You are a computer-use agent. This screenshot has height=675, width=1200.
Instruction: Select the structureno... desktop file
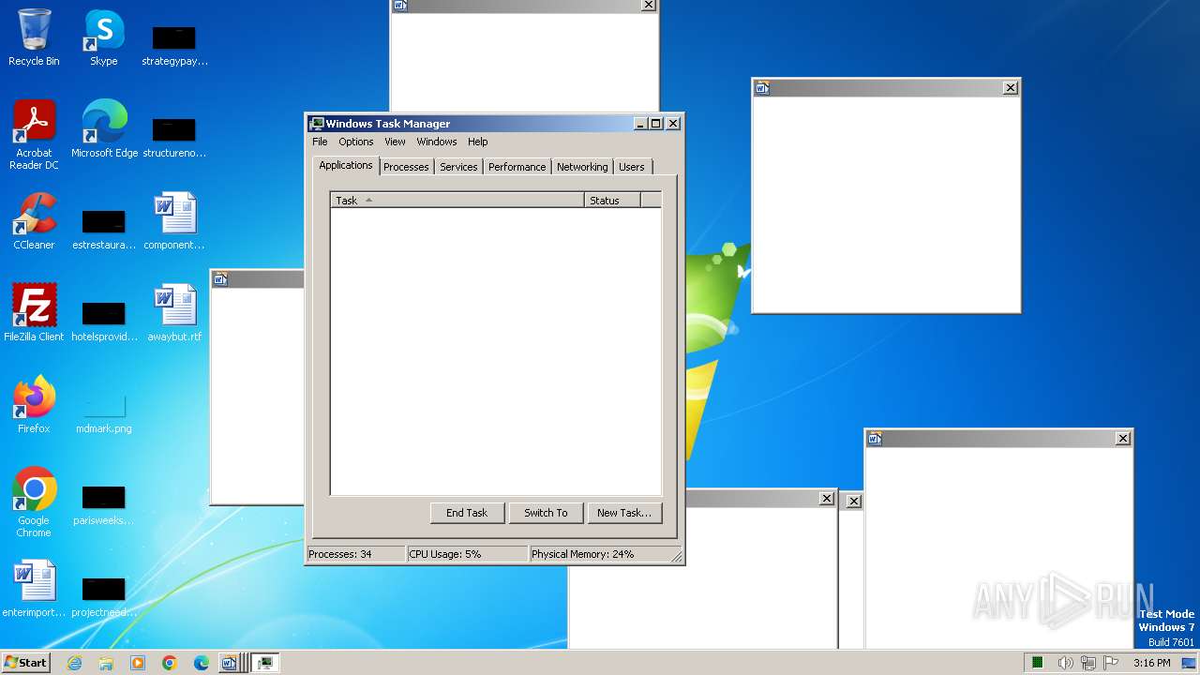point(174,137)
